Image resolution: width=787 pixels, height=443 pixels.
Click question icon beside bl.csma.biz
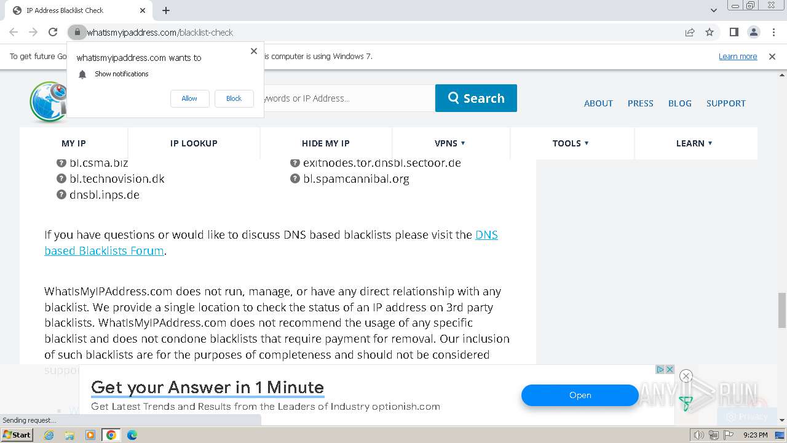[x=61, y=163]
